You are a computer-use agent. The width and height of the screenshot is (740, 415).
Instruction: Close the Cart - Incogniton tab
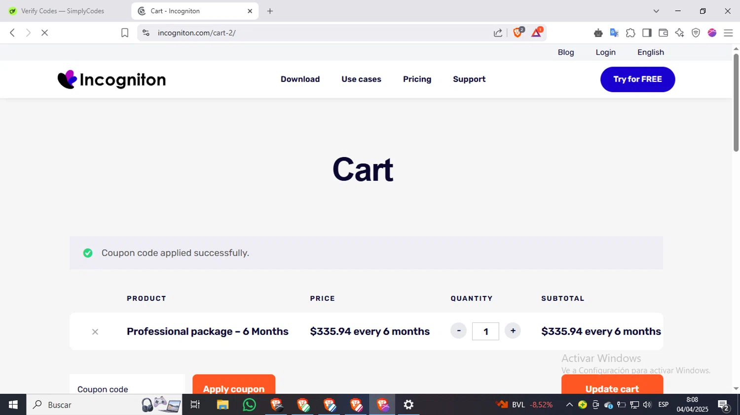250,11
